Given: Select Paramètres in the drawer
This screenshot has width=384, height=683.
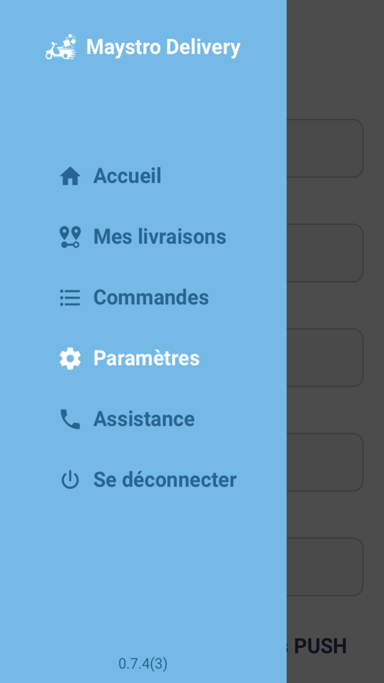Looking at the screenshot, I should (x=146, y=359).
